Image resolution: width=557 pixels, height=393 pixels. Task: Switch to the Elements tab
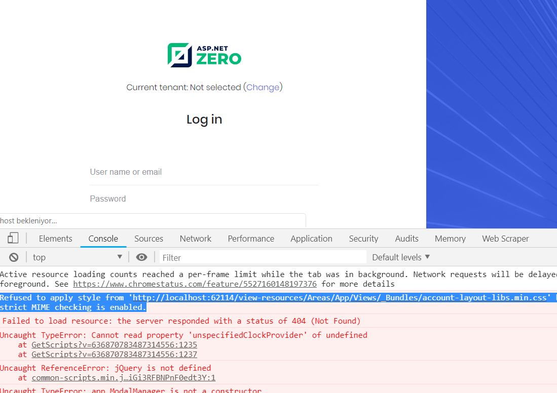coord(55,239)
